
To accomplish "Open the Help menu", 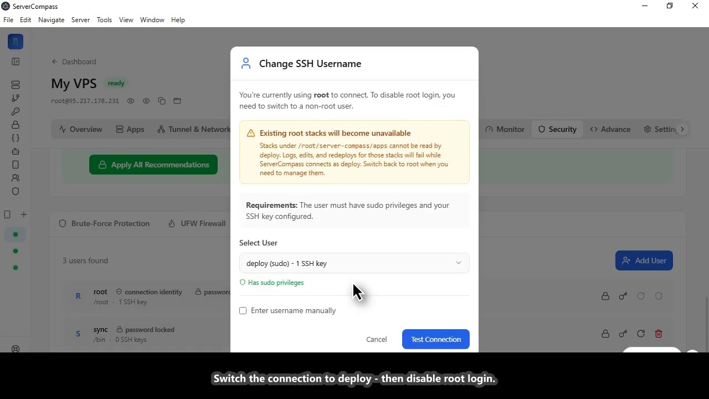I will [x=178, y=20].
